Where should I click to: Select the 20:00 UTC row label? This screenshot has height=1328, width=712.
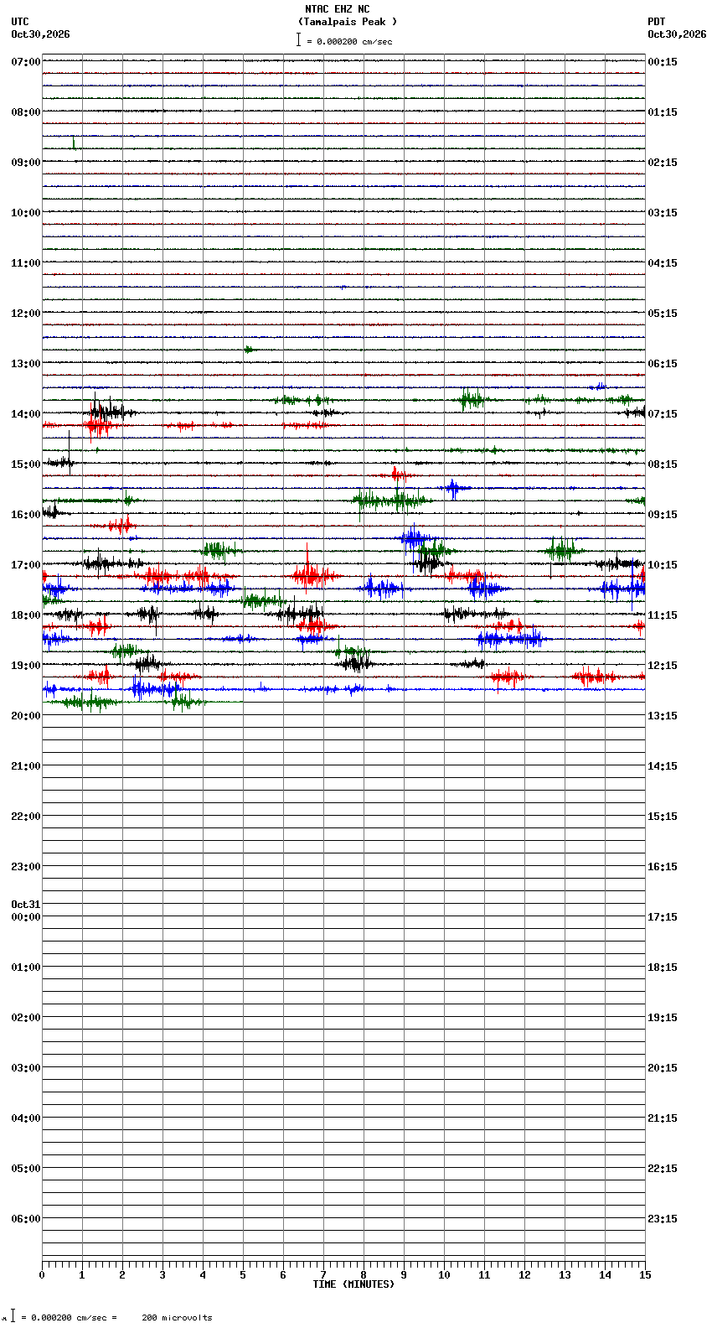point(26,716)
